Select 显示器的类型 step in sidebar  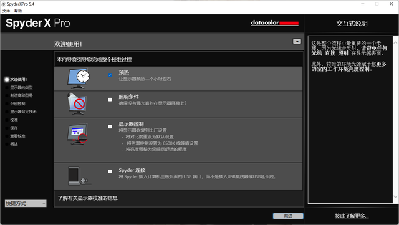tap(21, 87)
